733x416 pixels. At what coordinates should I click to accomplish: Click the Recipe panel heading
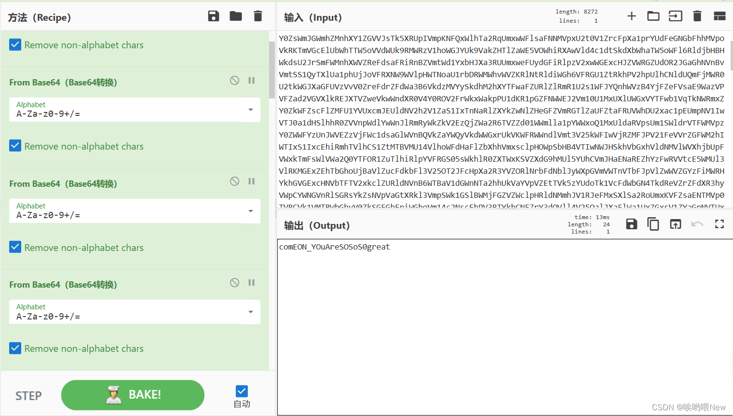(x=40, y=17)
